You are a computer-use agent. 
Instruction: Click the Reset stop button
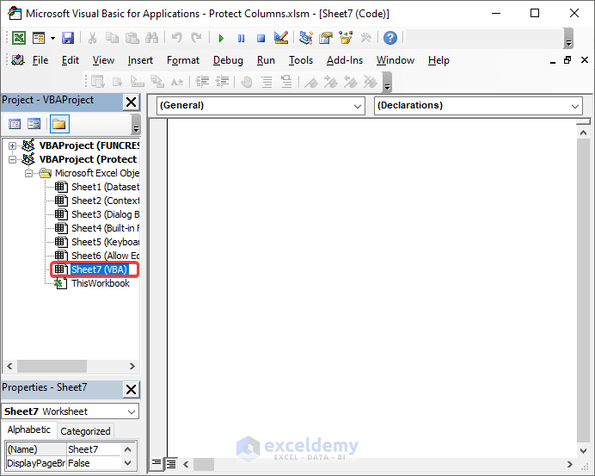[x=261, y=38]
